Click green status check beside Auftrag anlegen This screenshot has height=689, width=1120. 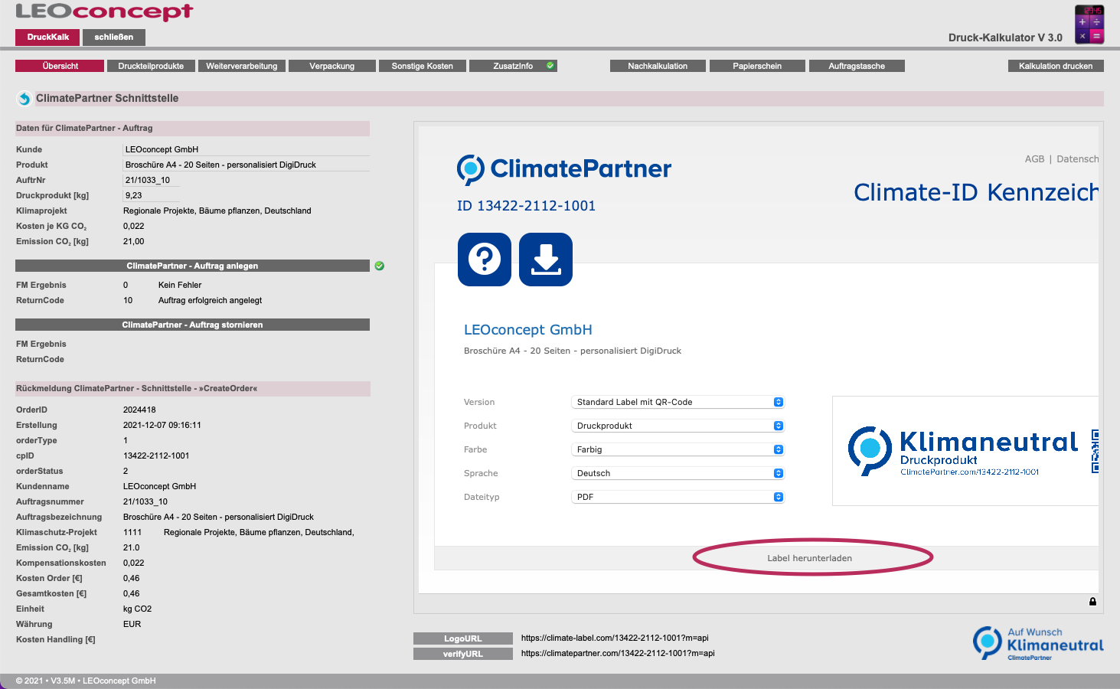point(380,266)
